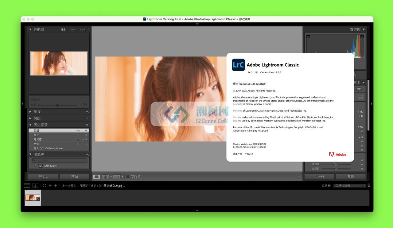Click the develop adjustments badge on thumbnail

pyautogui.click(x=38, y=199)
